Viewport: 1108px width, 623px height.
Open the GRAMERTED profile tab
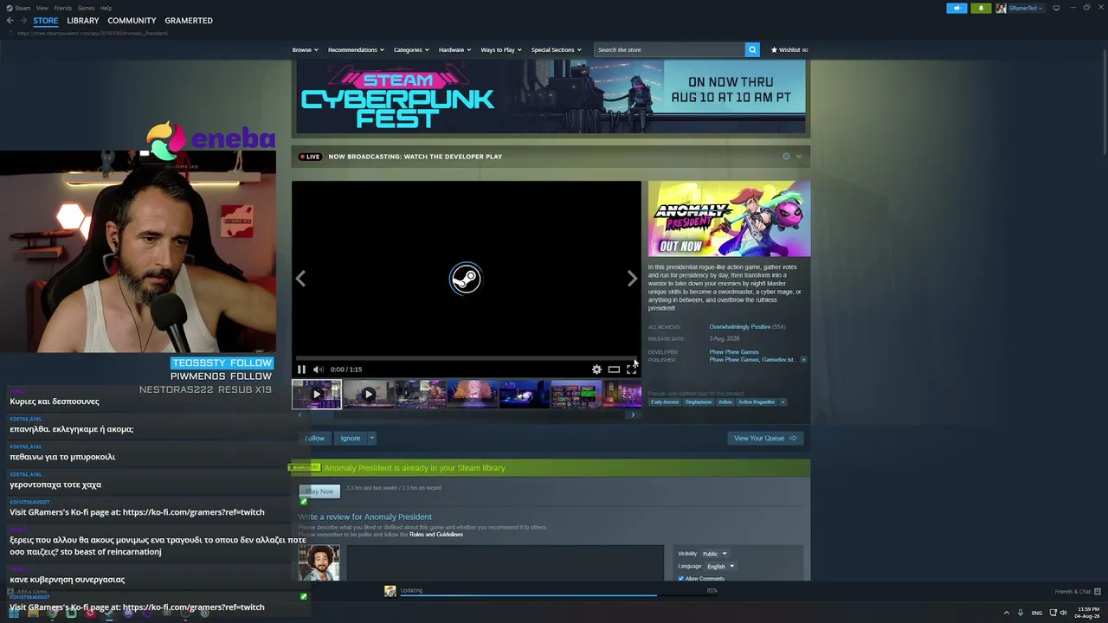[189, 21]
